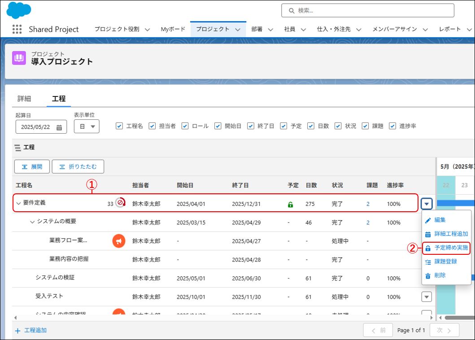The height and width of the screenshot is (340, 475).
Task: Click the blue Gantt bar for 要件定義
Action: tap(456, 203)
